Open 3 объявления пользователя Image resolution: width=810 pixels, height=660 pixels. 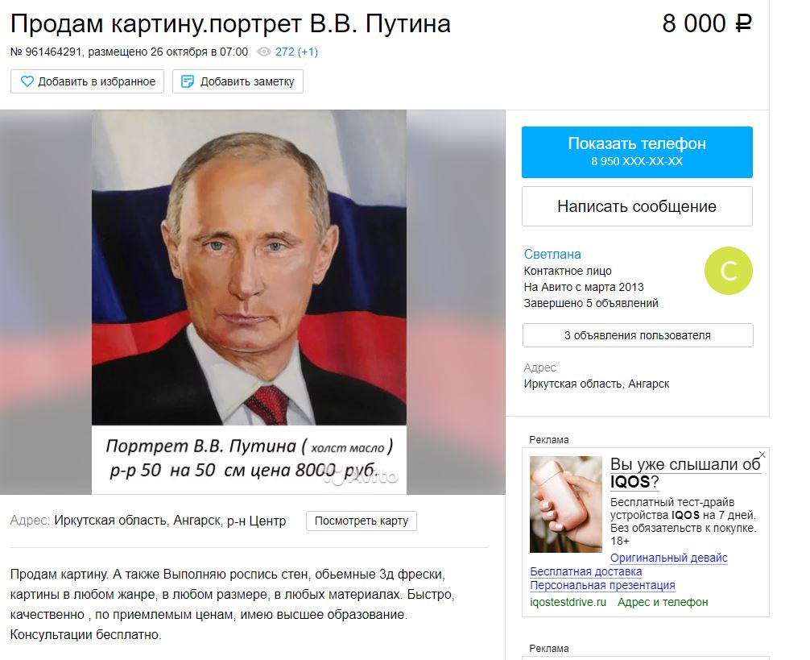pyautogui.click(x=638, y=335)
